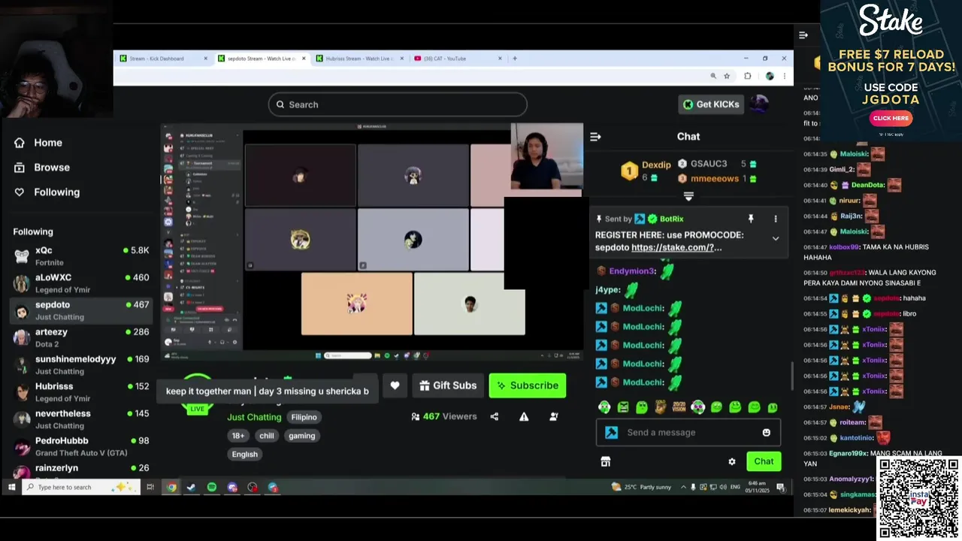962x541 pixels.
Task: Select the Filipino language tag
Action: coord(304,417)
